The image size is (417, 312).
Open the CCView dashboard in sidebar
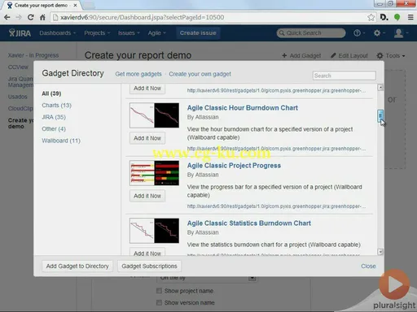point(18,67)
